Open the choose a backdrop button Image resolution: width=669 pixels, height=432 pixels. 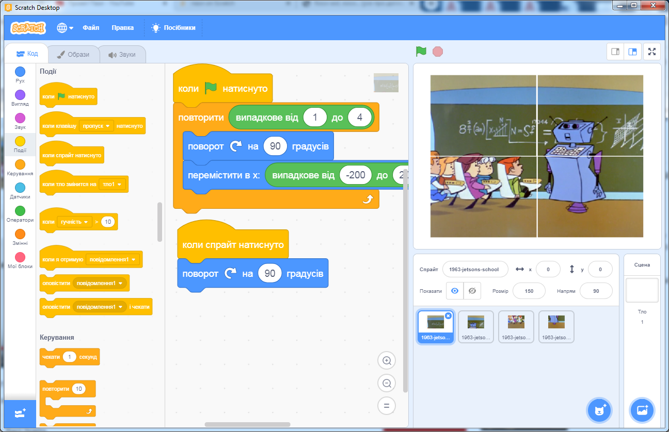coord(642,410)
